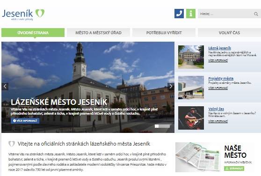The image size is (261, 176).
Task: Open the Potřebuji vyřídit menu
Action: click(x=164, y=33)
